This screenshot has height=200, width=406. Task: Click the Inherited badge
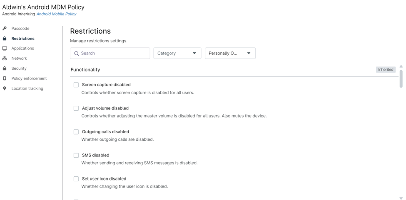[x=386, y=70]
